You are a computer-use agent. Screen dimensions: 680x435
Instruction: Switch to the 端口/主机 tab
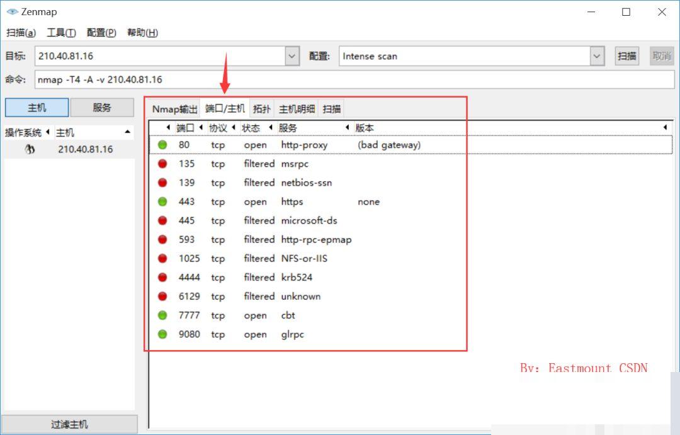click(225, 108)
